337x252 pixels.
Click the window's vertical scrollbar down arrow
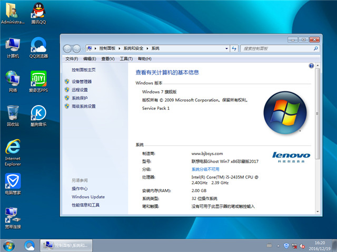pos(318,211)
